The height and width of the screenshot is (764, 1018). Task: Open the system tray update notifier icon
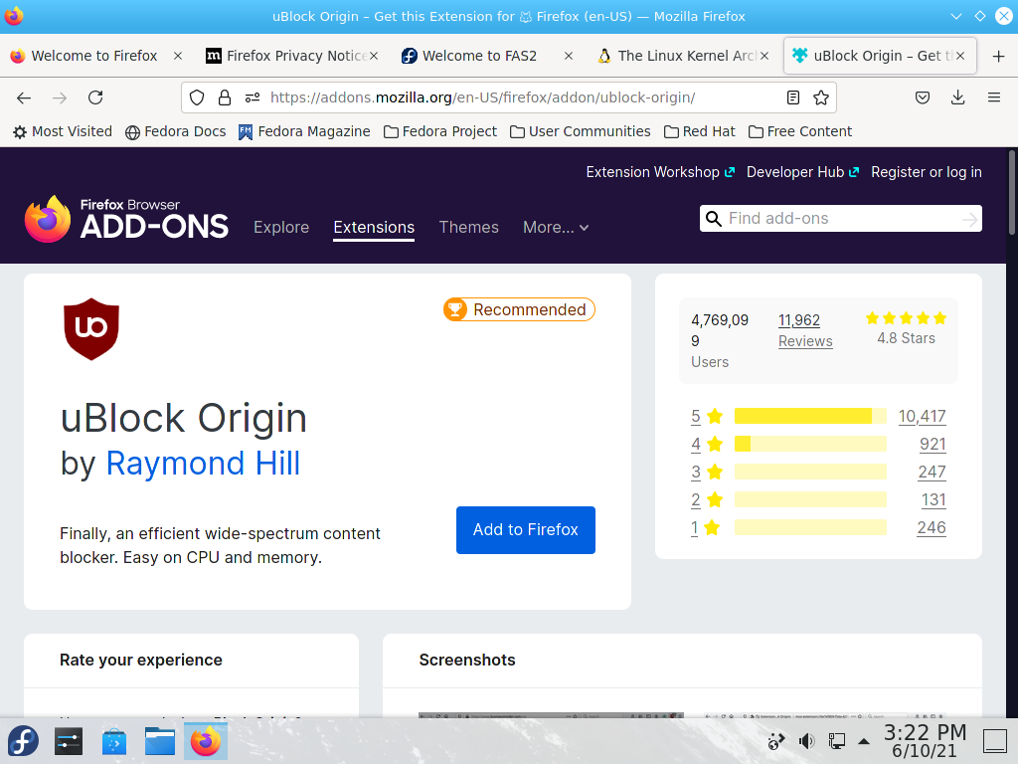(775, 741)
